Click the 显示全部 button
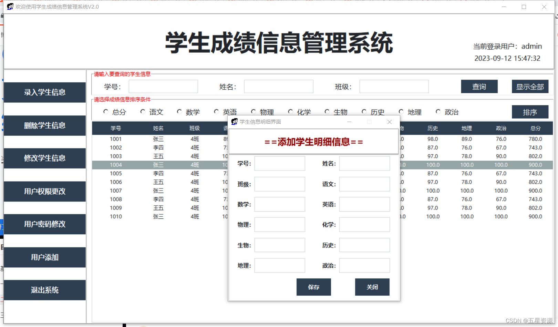 [530, 86]
